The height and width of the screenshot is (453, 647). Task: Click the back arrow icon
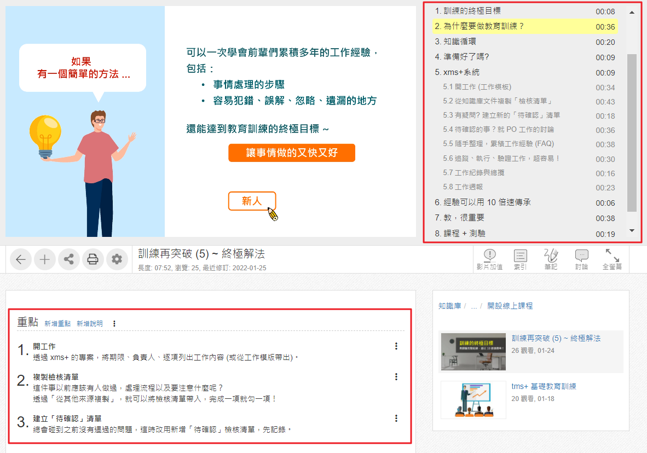point(21,259)
